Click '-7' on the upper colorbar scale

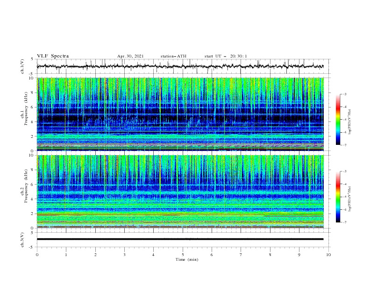[345, 145]
